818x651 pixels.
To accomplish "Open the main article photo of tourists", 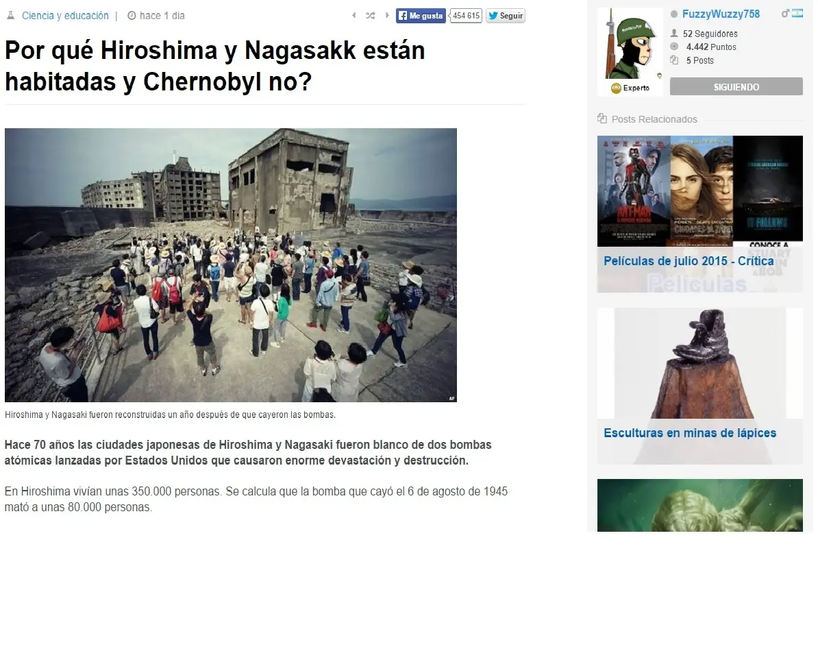I will 231,265.
